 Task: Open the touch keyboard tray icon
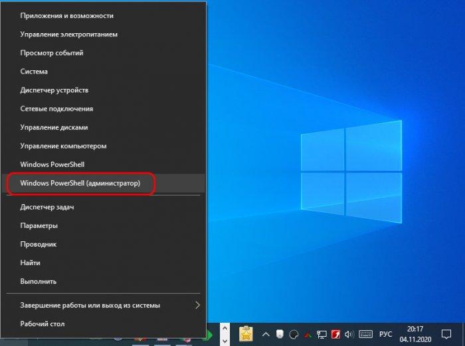coord(365,335)
